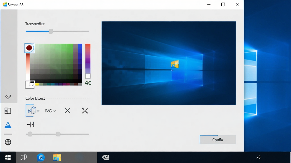The height and width of the screenshot is (163, 291).
Task: Click the crossed arrows icon
Action: tap(85, 111)
